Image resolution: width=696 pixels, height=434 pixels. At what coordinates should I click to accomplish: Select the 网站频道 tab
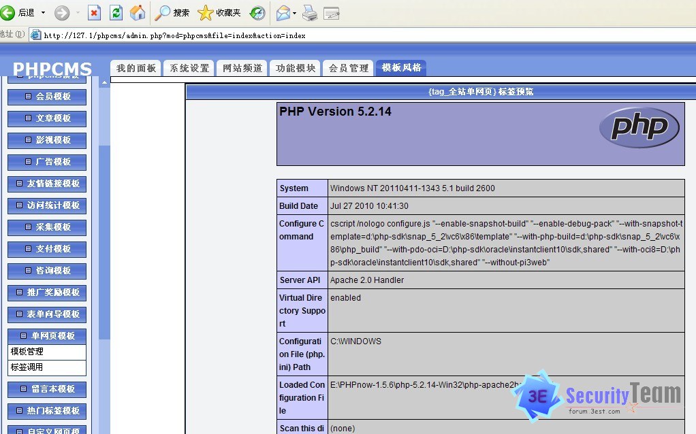tap(242, 68)
